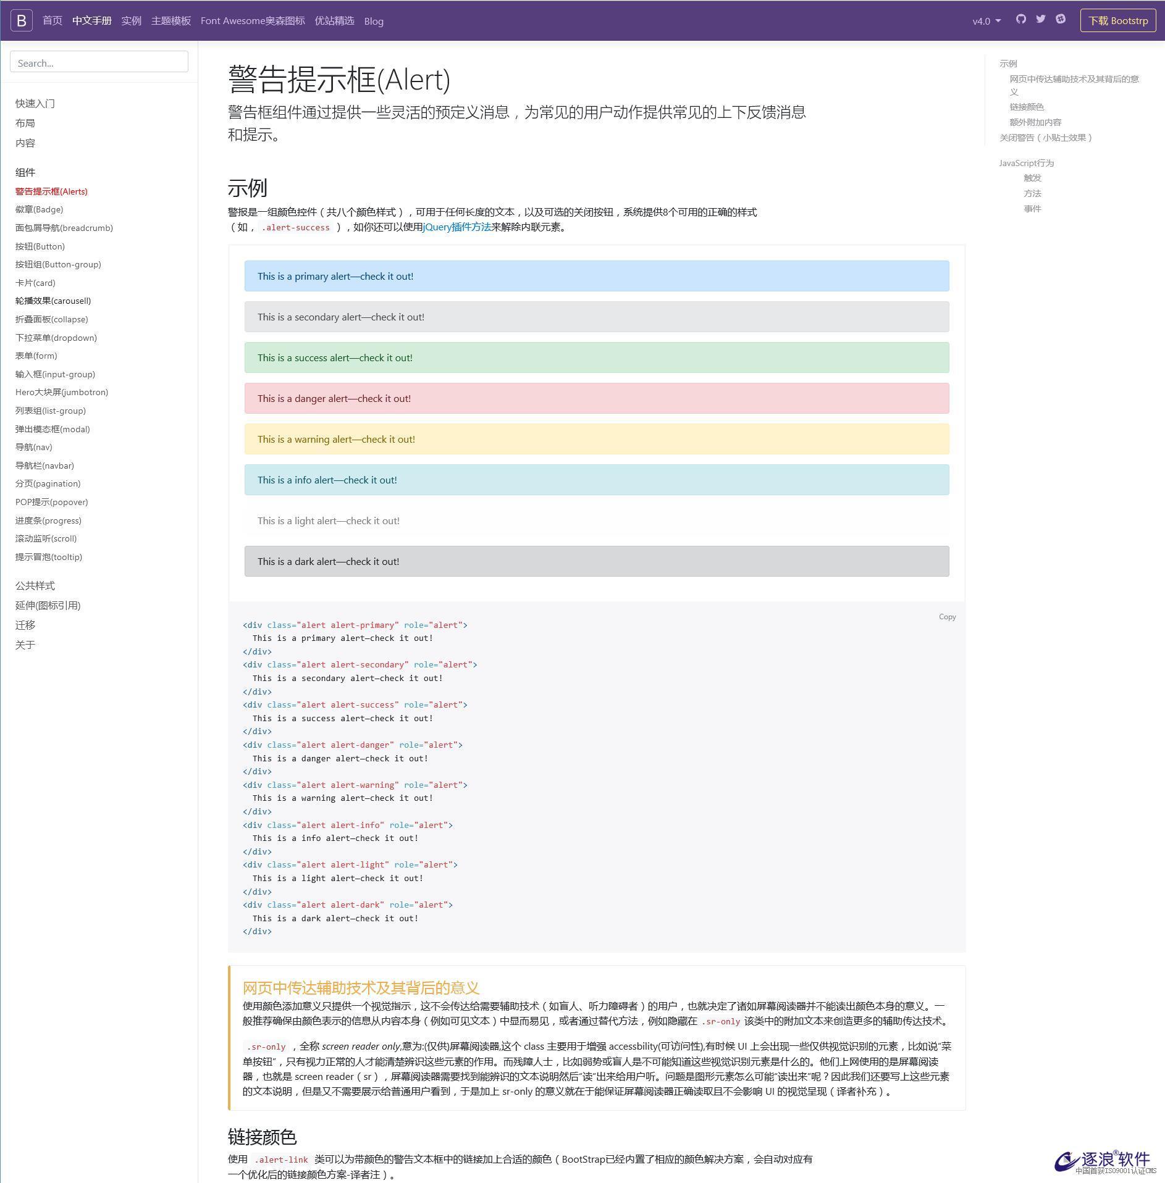Open 表单(form) sidebar link
The image size is (1165, 1183).
(36, 356)
